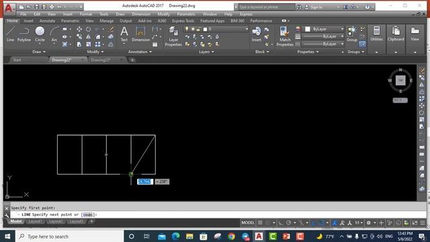Viewport: 430px width, 242px height.
Task: Toggle object snap in status bar
Action: [x=321, y=223]
